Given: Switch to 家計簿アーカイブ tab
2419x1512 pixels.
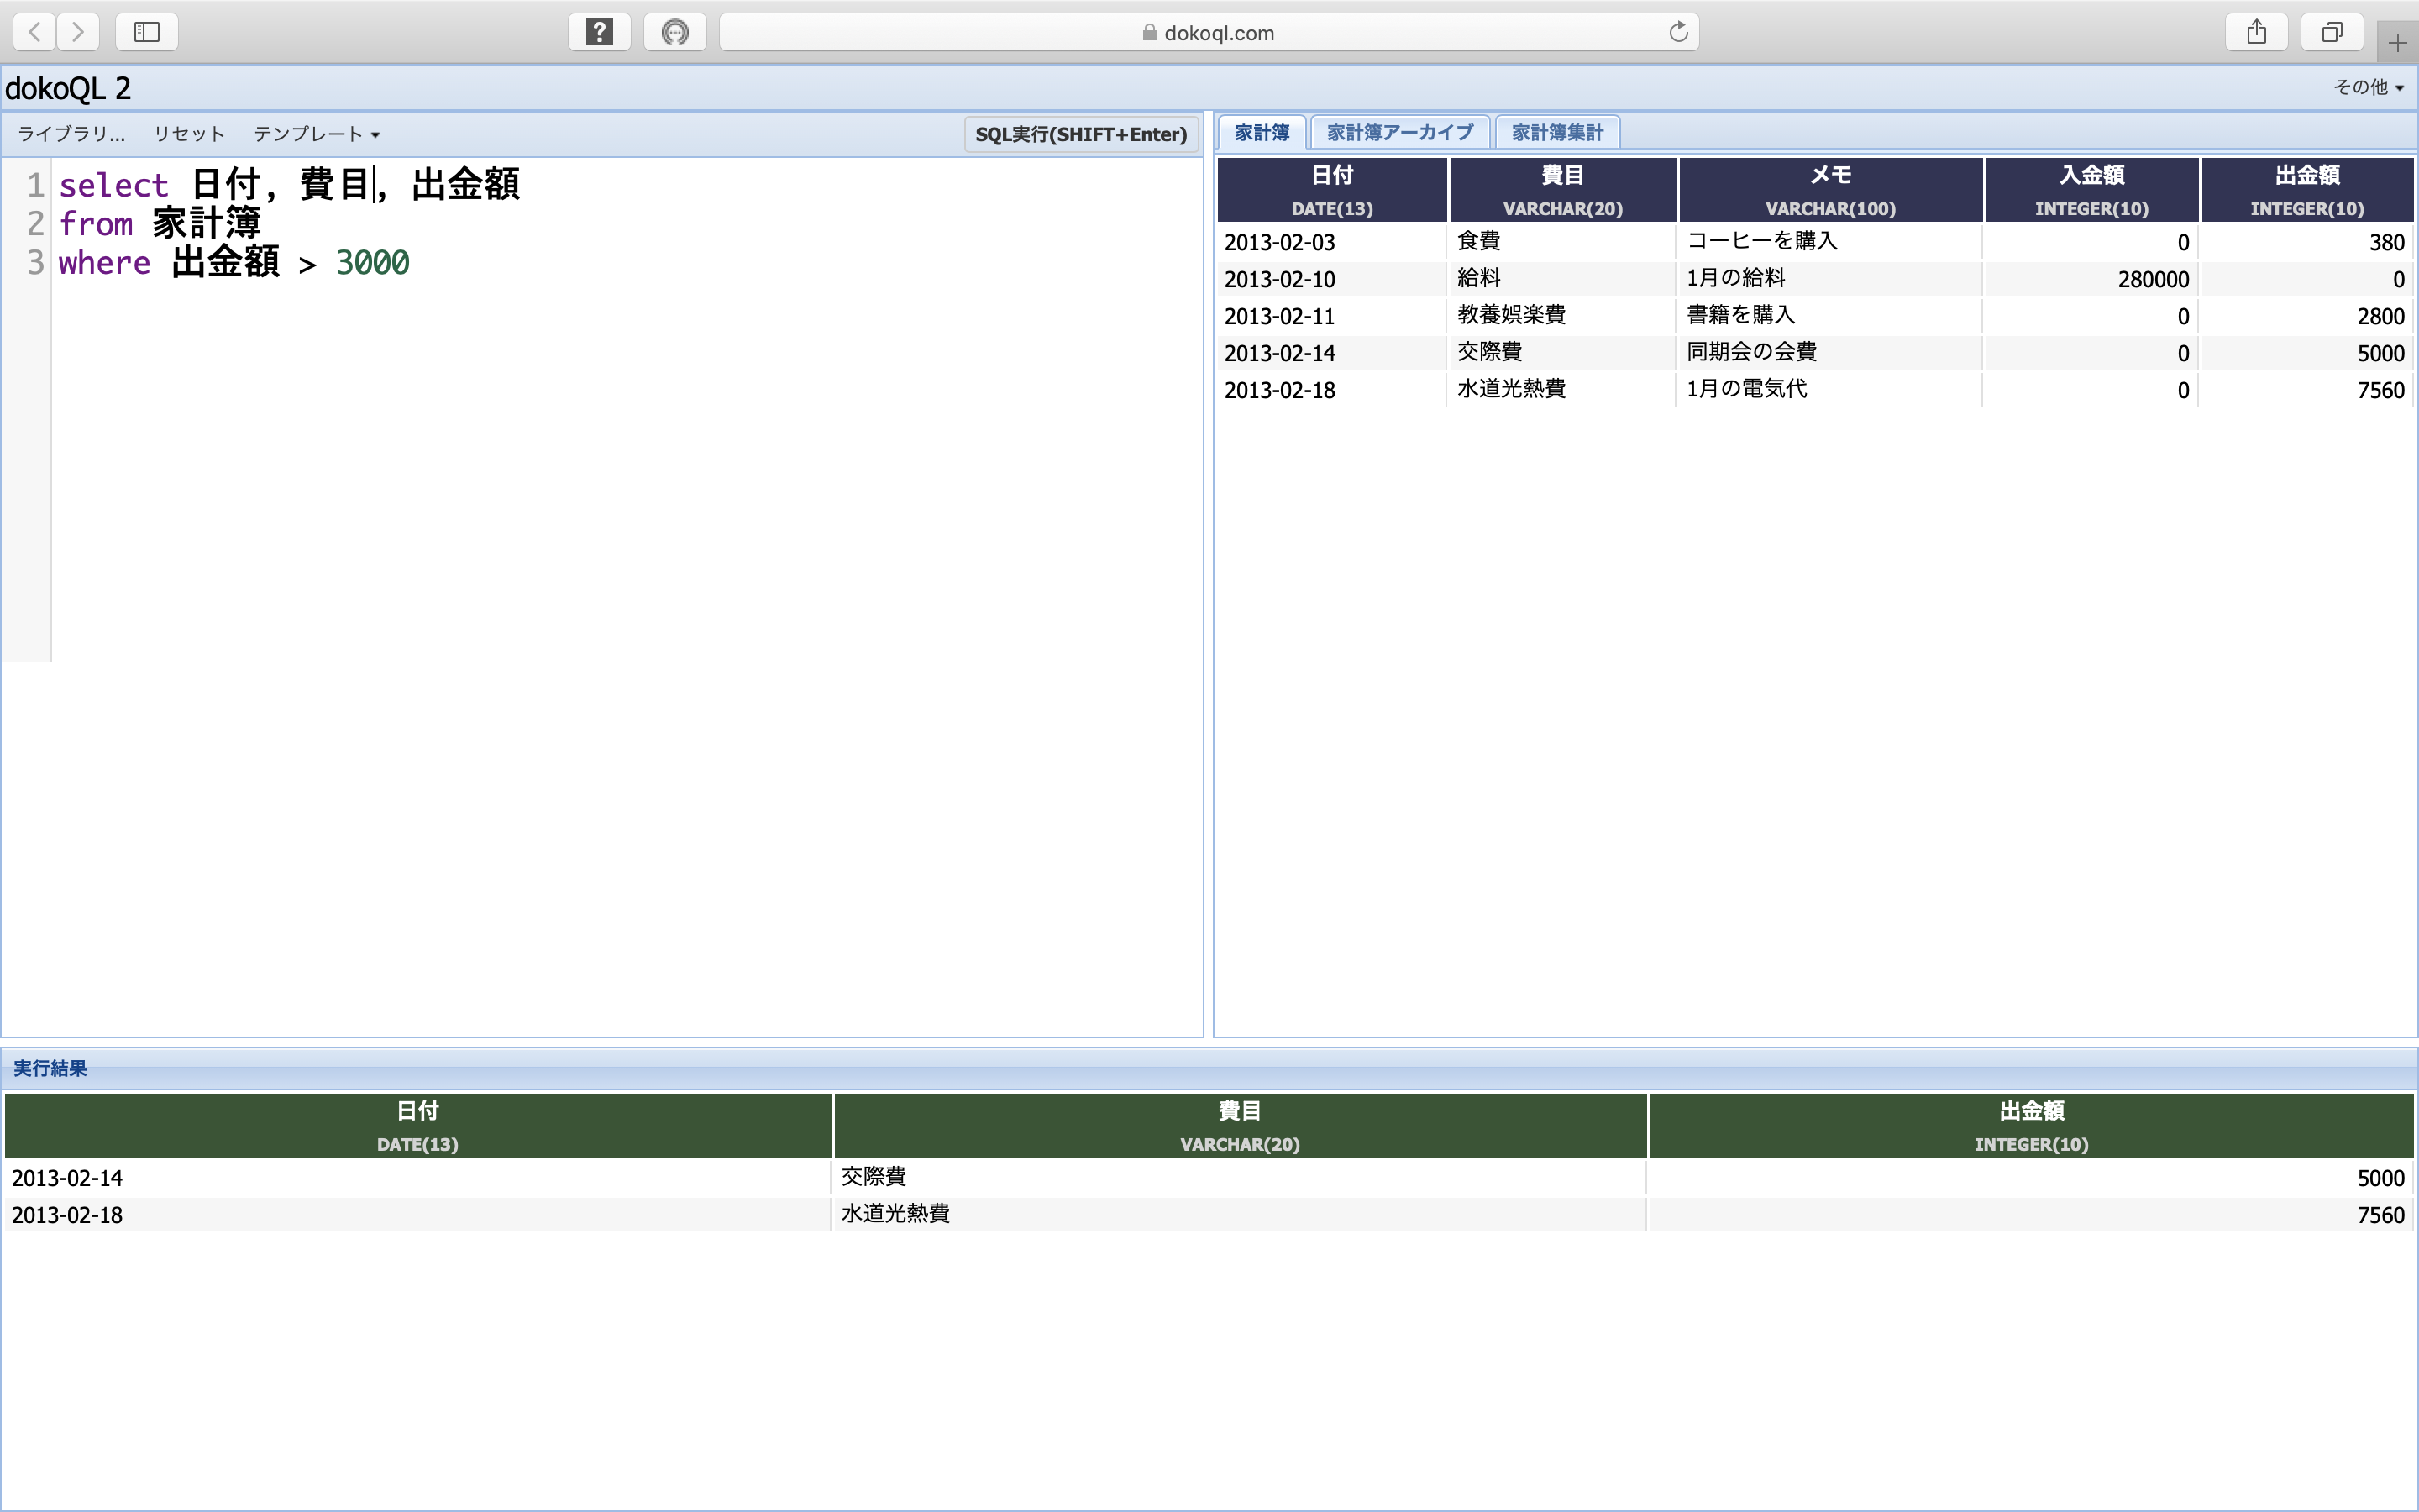Looking at the screenshot, I should click(x=1399, y=132).
